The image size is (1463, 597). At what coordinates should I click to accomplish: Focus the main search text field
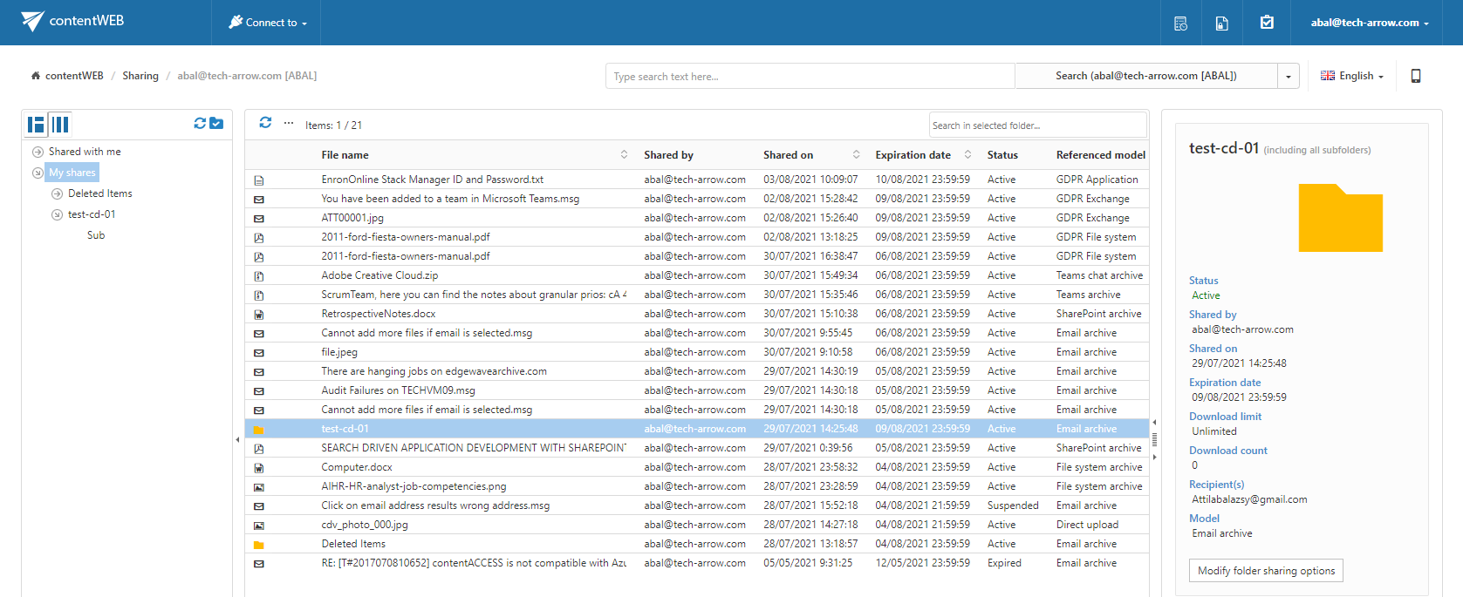pyautogui.click(x=810, y=77)
